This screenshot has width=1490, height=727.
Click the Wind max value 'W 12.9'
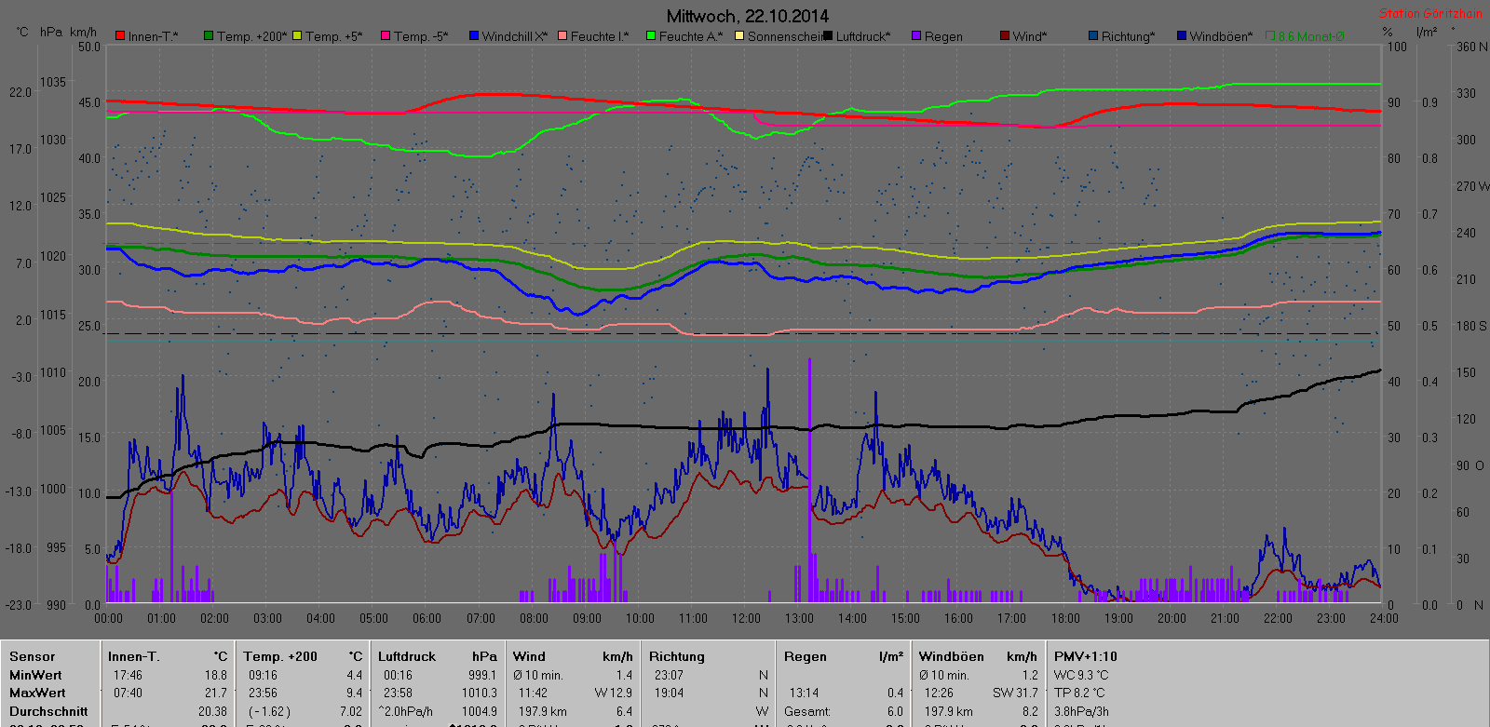[x=614, y=693]
